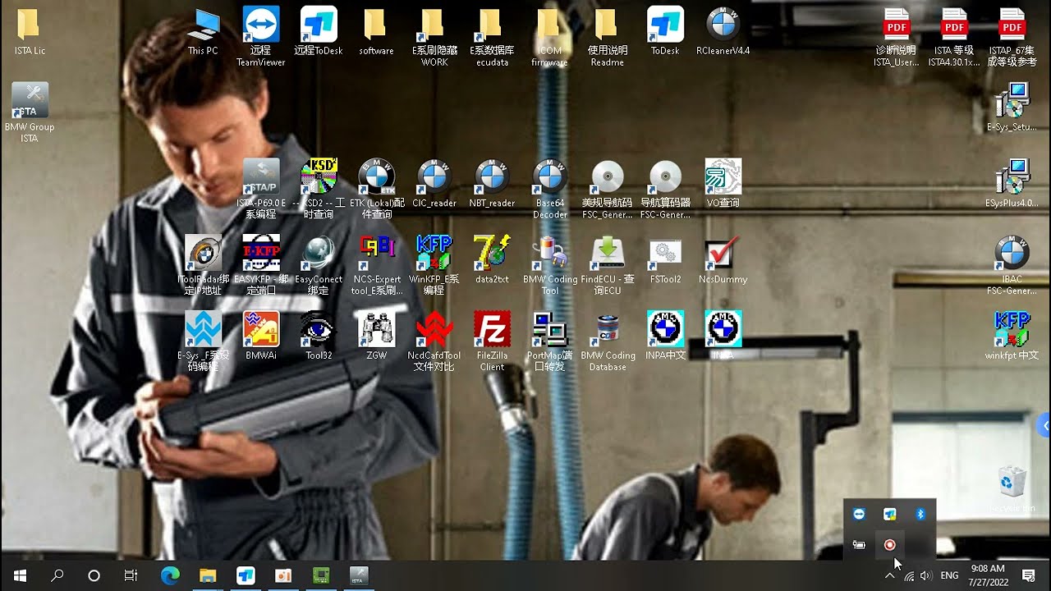Open the ICOM firmware folder
The image size is (1051, 591).
(x=549, y=36)
